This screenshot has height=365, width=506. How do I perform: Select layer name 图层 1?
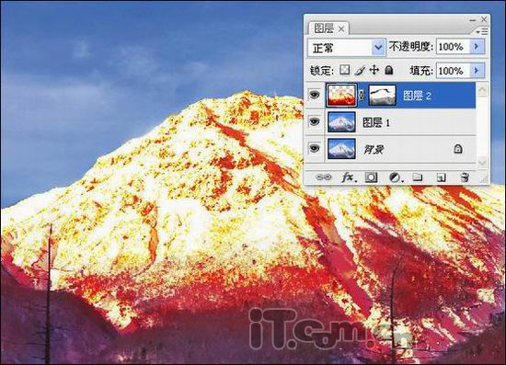point(376,122)
